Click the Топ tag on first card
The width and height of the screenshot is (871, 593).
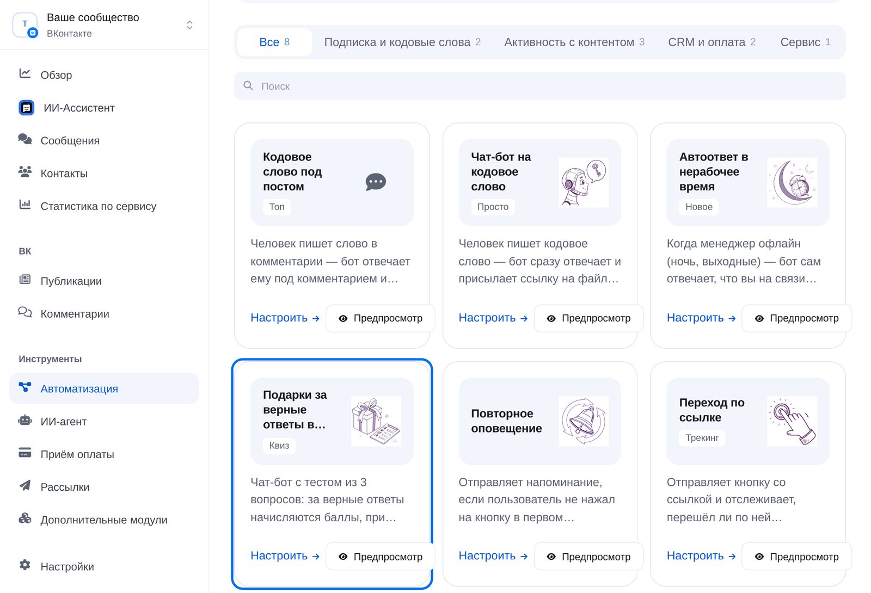pos(277,207)
